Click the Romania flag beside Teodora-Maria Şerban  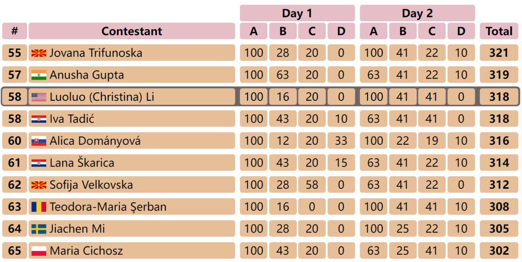pyautogui.click(x=39, y=207)
